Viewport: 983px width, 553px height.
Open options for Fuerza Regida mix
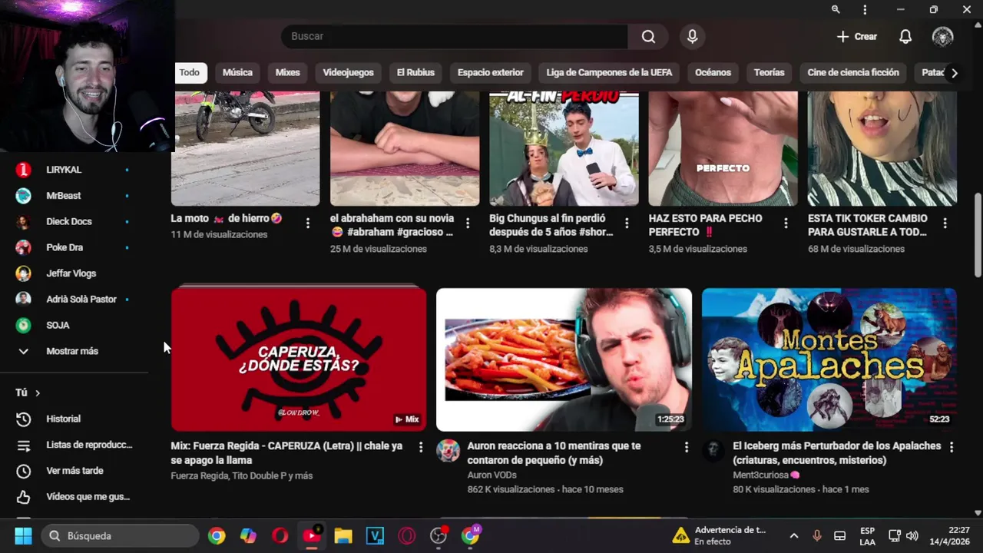point(420,447)
